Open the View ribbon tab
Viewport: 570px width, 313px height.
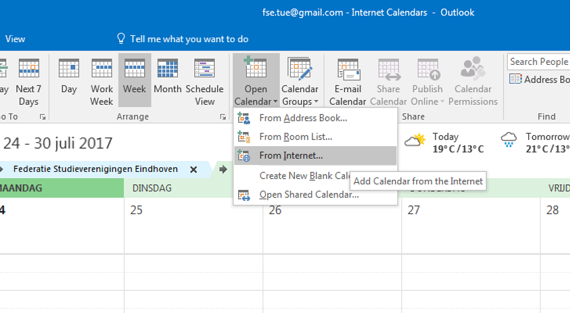[15, 39]
